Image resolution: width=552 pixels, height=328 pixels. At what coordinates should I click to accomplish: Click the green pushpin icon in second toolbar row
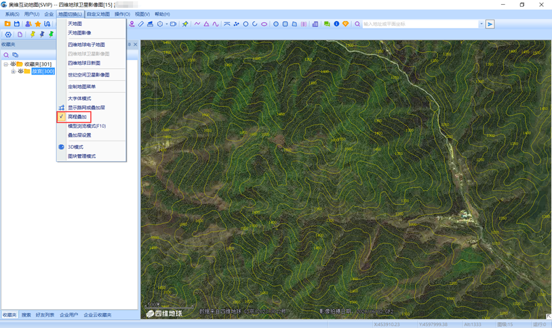click(x=51, y=34)
